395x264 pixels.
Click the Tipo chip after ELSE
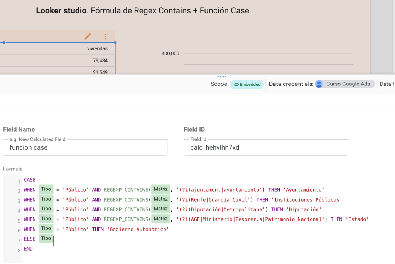[x=46, y=238]
